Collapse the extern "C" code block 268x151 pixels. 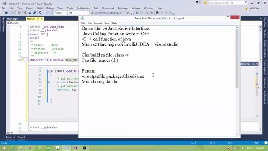point(28,34)
